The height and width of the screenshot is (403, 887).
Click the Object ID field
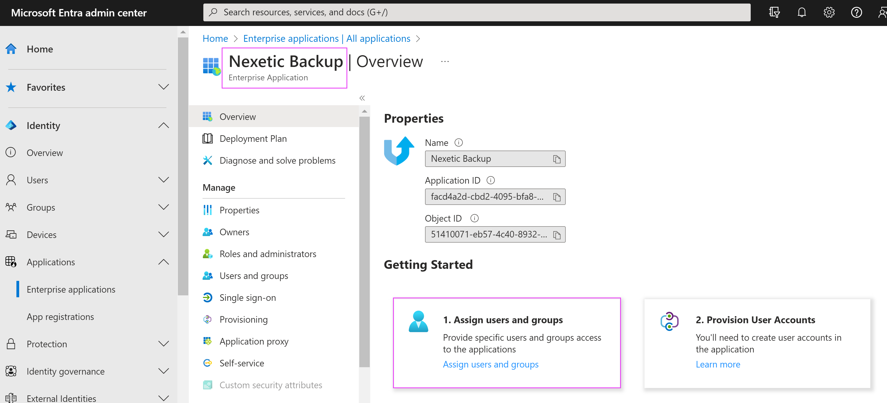pos(495,234)
